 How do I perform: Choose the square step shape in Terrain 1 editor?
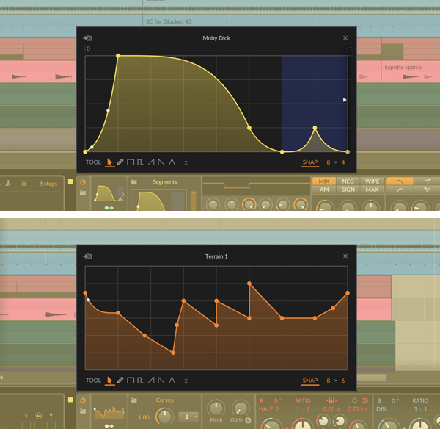coord(131,381)
